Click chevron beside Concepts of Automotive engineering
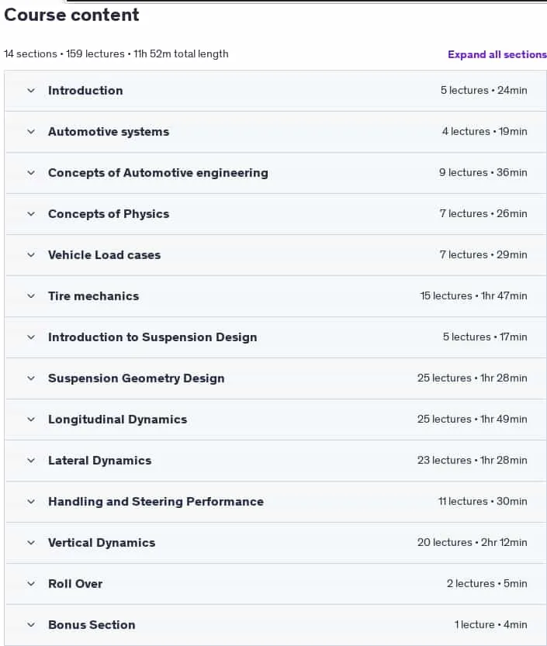Viewport: 547px width, 646px height. [x=31, y=173]
